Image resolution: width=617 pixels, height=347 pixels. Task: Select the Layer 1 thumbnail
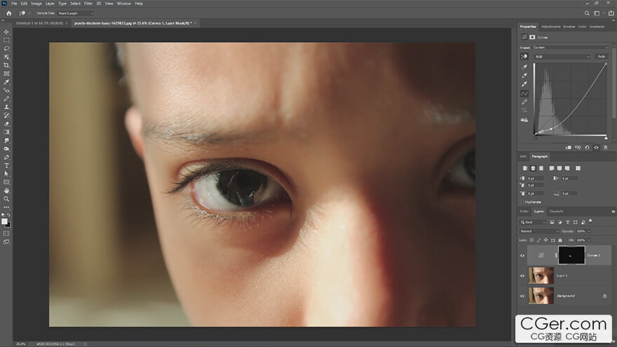(541, 275)
